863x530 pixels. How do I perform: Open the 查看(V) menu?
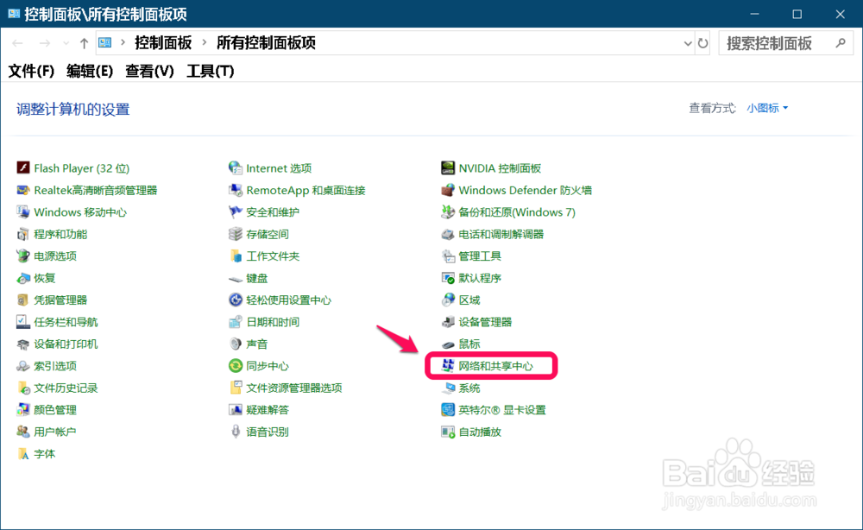149,71
